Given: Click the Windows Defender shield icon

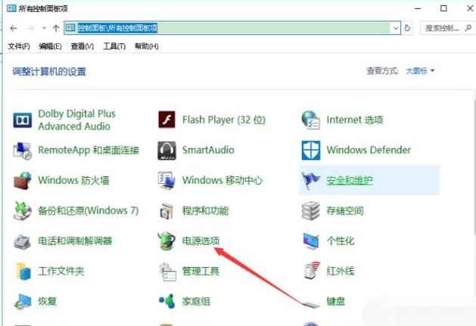Looking at the screenshot, I should coord(311,150).
